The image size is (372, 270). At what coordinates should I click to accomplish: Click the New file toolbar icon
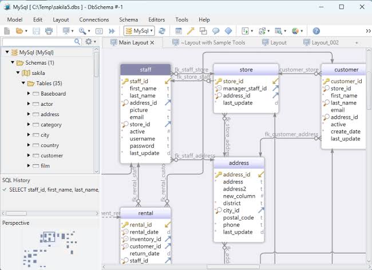7,31
